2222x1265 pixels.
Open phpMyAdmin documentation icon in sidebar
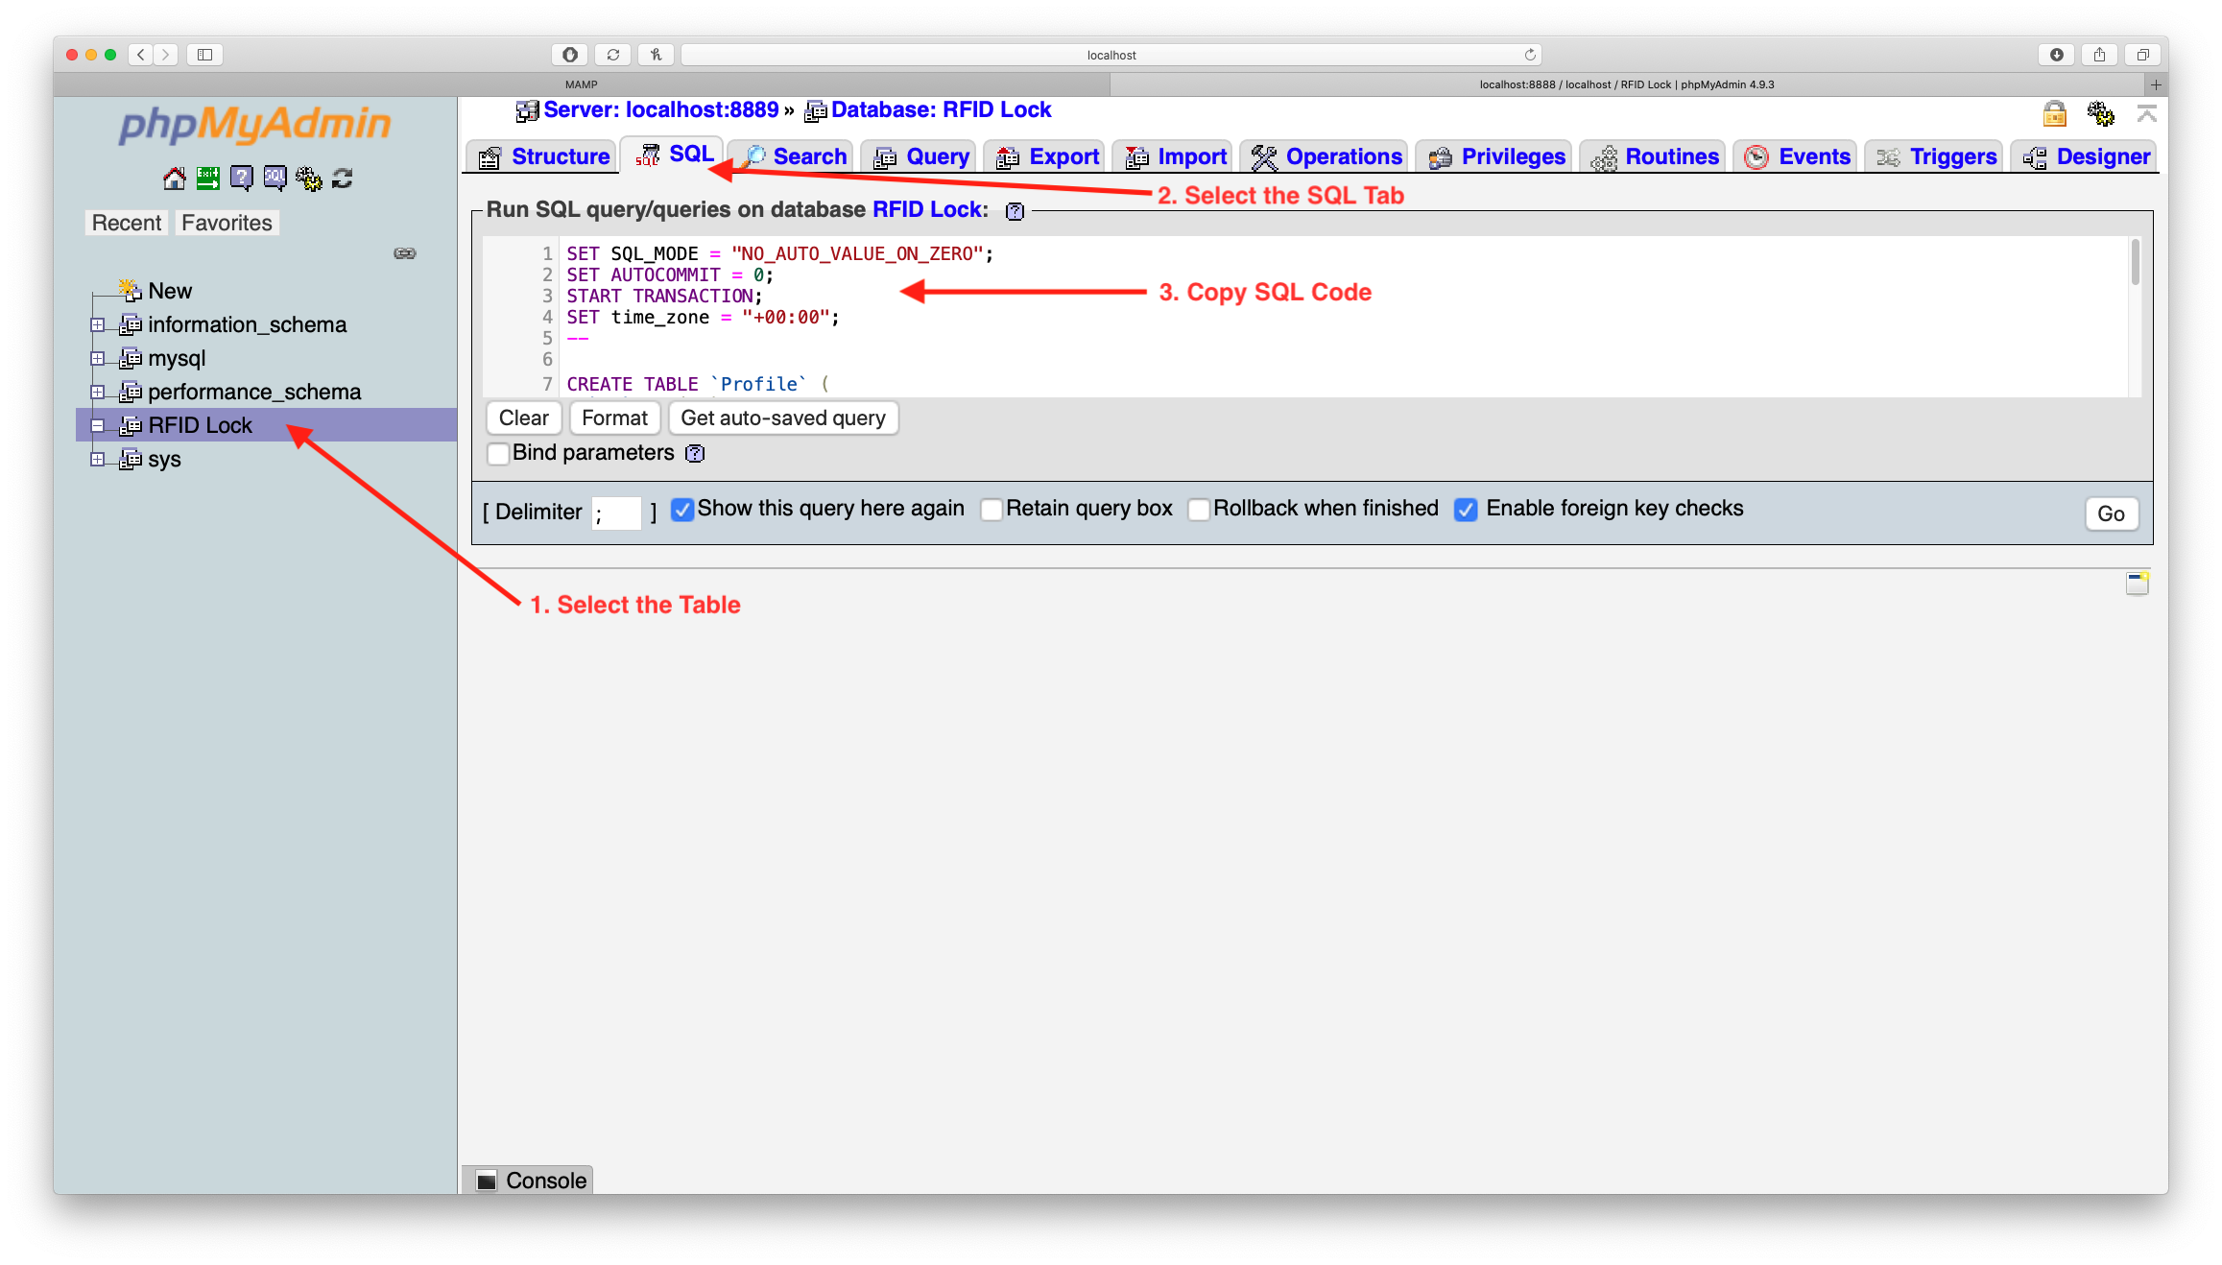coord(242,179)
